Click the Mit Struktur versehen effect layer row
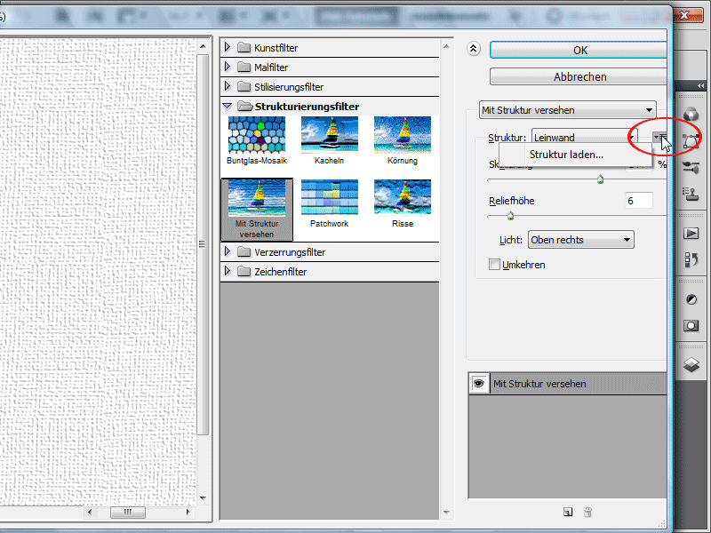Viewport: 711px width, 533px height. [568, 384]
